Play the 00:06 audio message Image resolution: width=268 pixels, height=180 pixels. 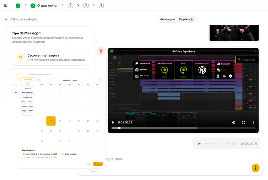tap(199, 143)
